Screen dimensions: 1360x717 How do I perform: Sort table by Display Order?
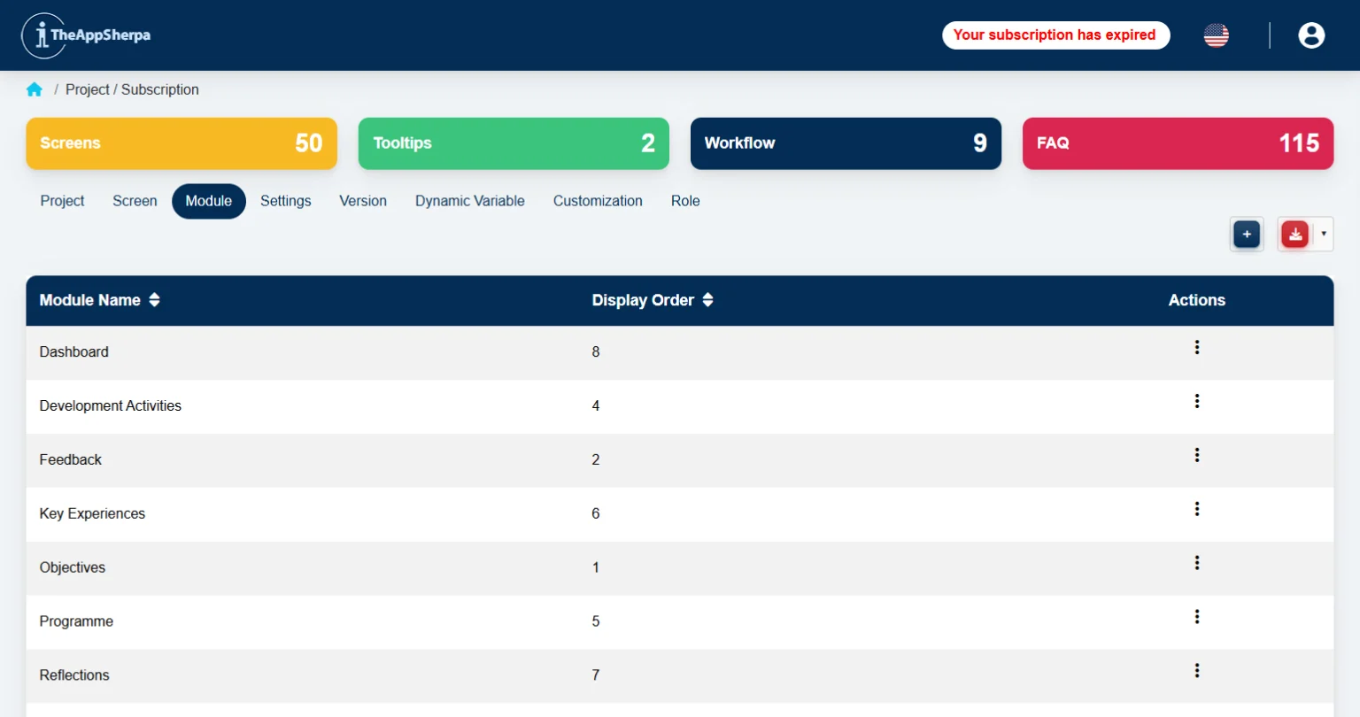(707, 300)
